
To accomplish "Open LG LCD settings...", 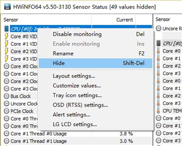I will (x=75, y=124).
